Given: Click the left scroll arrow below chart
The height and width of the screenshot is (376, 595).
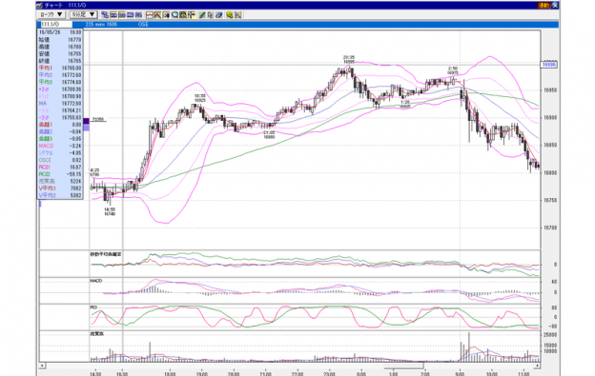Looking at the screenshot, I should point(43,366).
